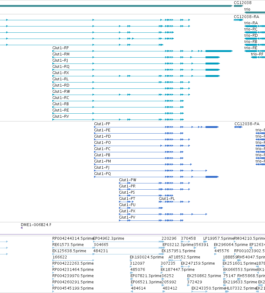Open the Glut1-RE transcript label

point(60,110)
